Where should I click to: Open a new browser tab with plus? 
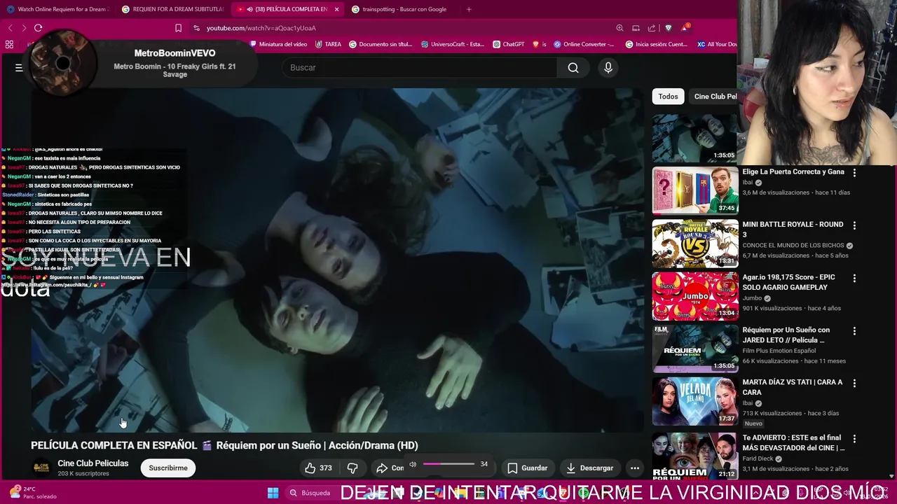pyautogui.click(x=469, y=9)
